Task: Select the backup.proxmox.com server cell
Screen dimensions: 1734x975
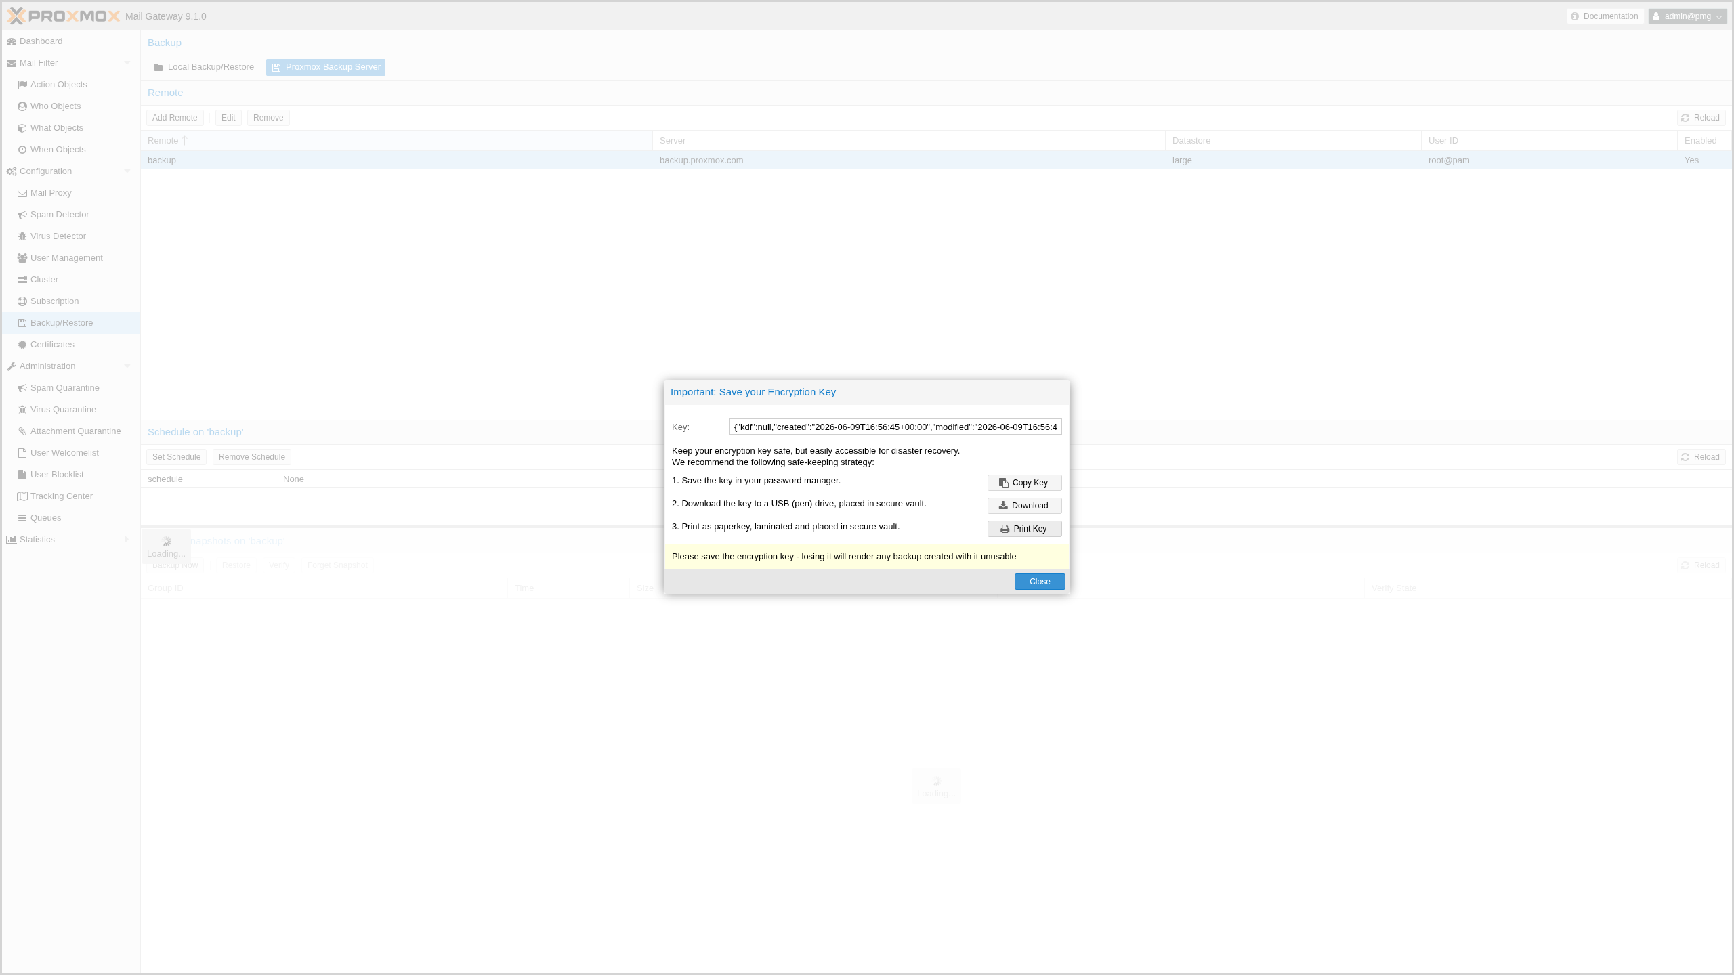Action: coord(909,160)
